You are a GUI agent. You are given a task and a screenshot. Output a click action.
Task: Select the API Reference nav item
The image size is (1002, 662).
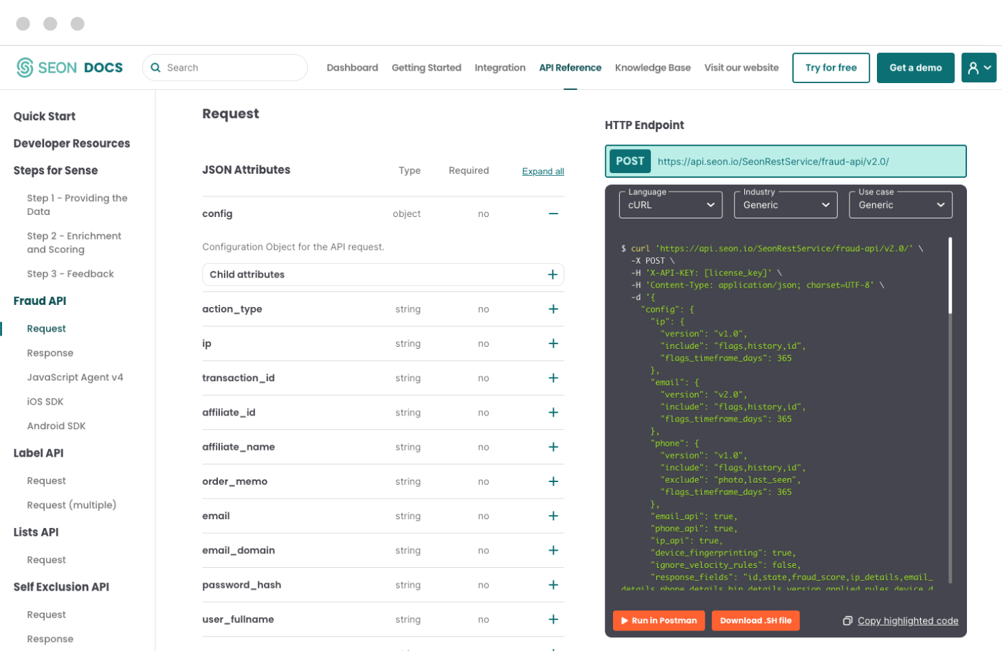570,67
